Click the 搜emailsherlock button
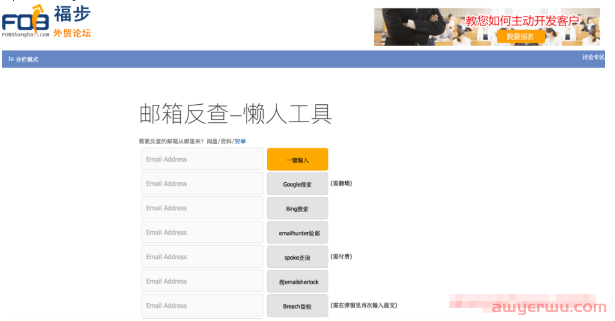This screenshot has width=615, height=321. pyautogui.click(x=297, y=281)
